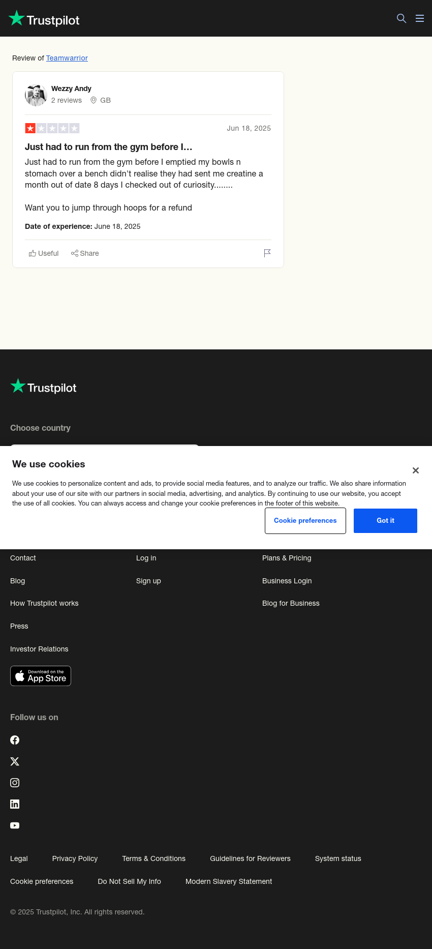432x949 pixels.
Task: Mark the review as Useful
Action: tap(44, 253)
